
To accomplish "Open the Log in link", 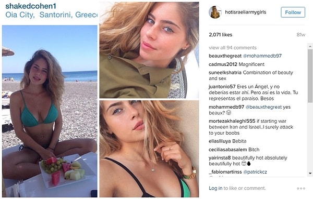I will 215,188.
